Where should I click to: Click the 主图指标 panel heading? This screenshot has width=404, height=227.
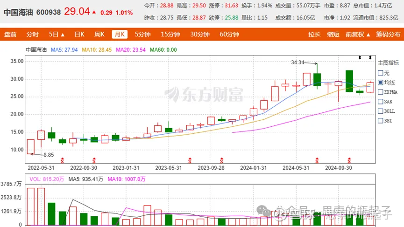coord(388,63)
